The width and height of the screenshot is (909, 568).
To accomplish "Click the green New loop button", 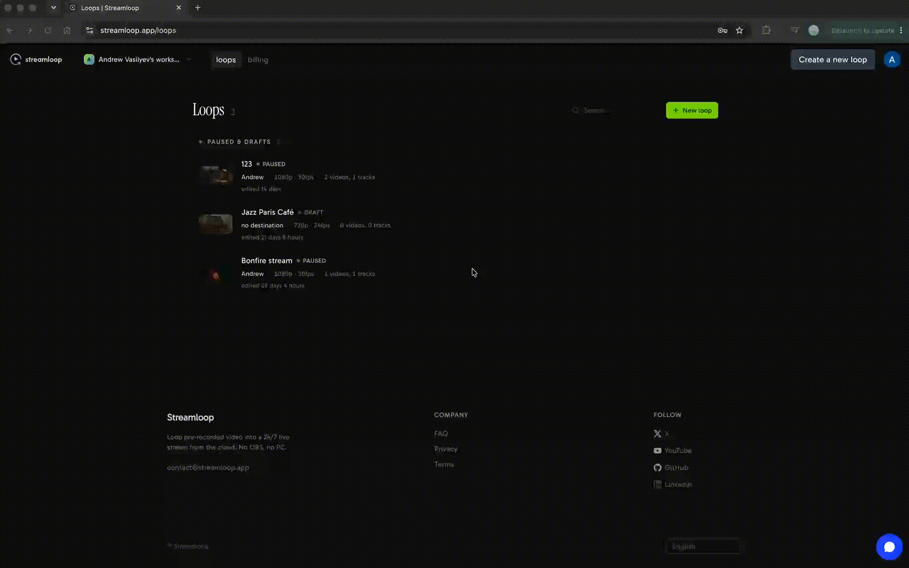I will 692,110.
